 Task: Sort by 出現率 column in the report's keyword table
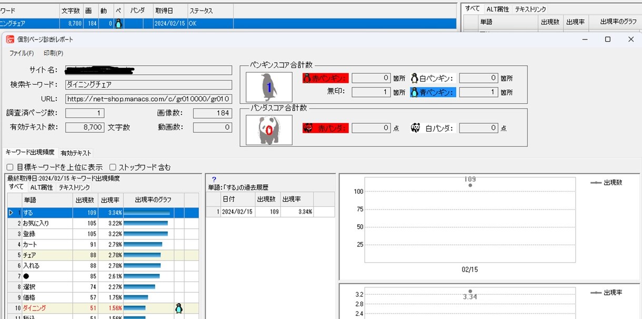pyautogui.click(x=111, y=200)
